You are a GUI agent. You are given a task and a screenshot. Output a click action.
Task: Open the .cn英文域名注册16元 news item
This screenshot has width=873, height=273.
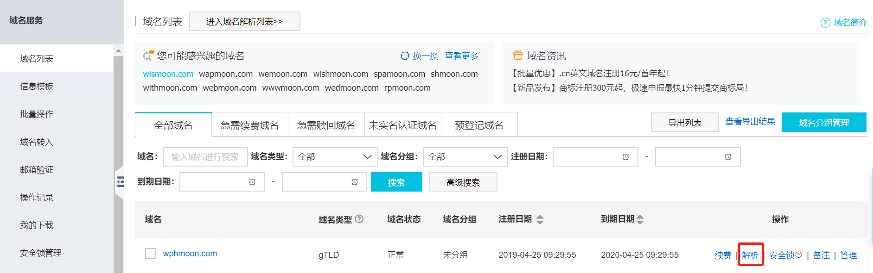tap(590, 74)
